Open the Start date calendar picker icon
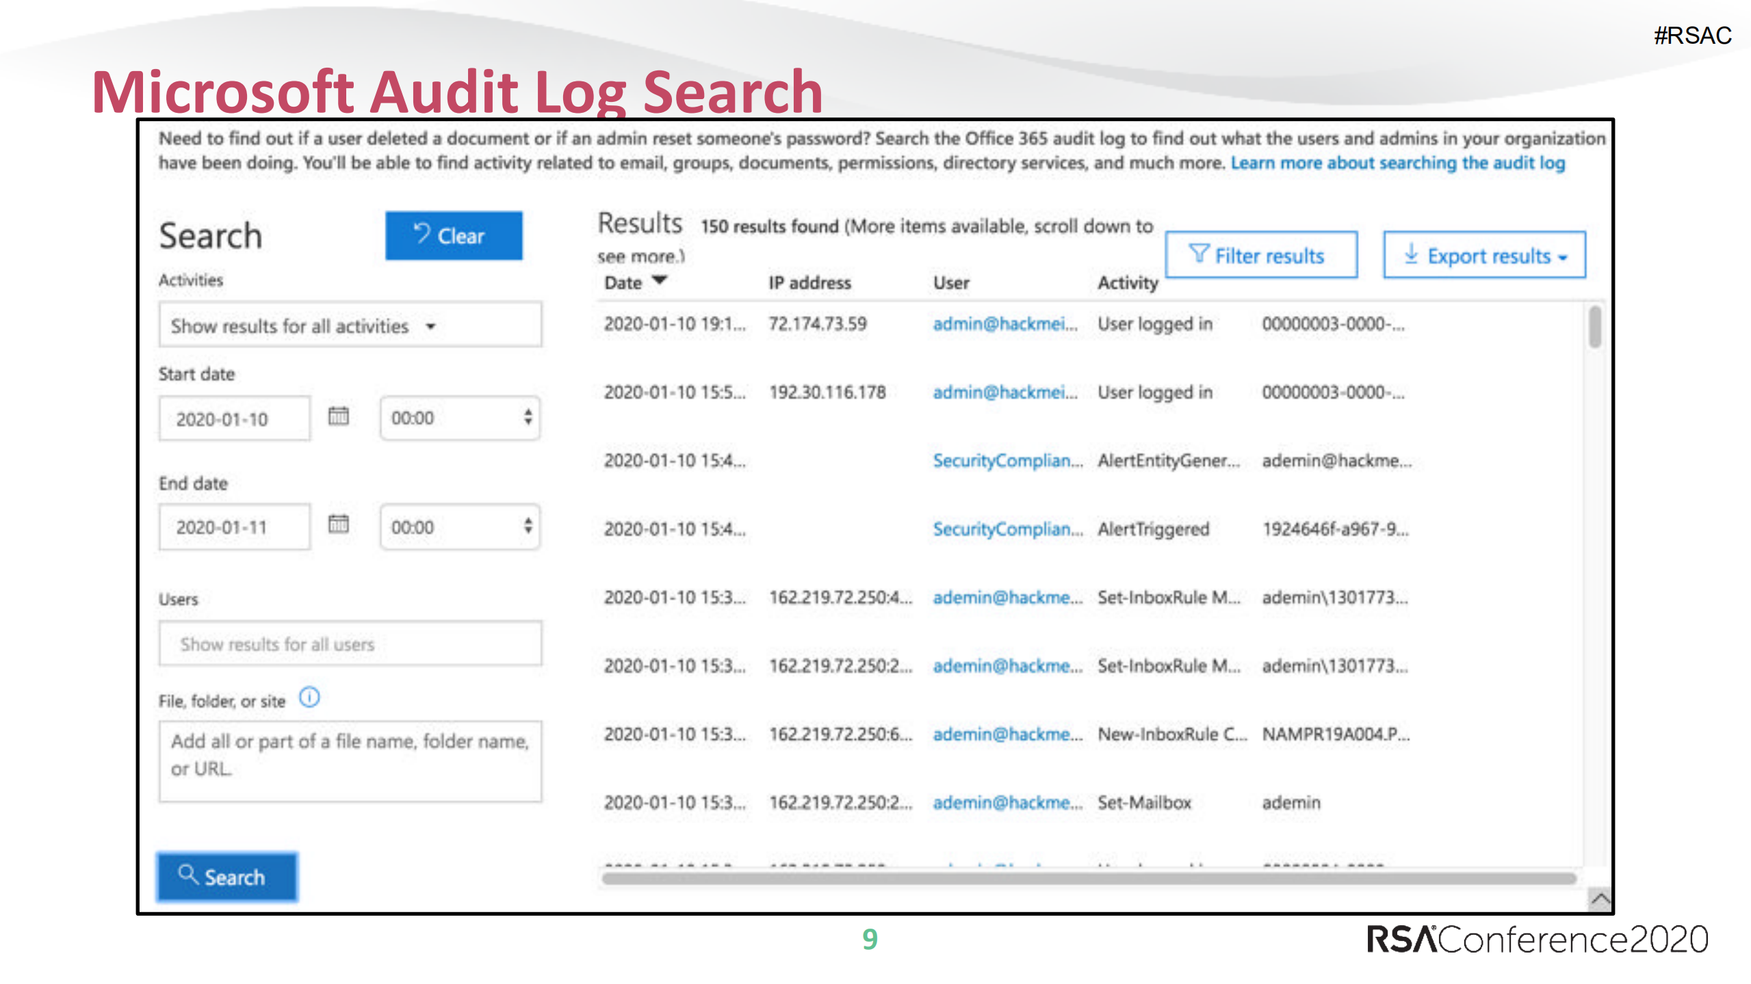The width and height of the screenshot is (1751, 984). point(338,416)
